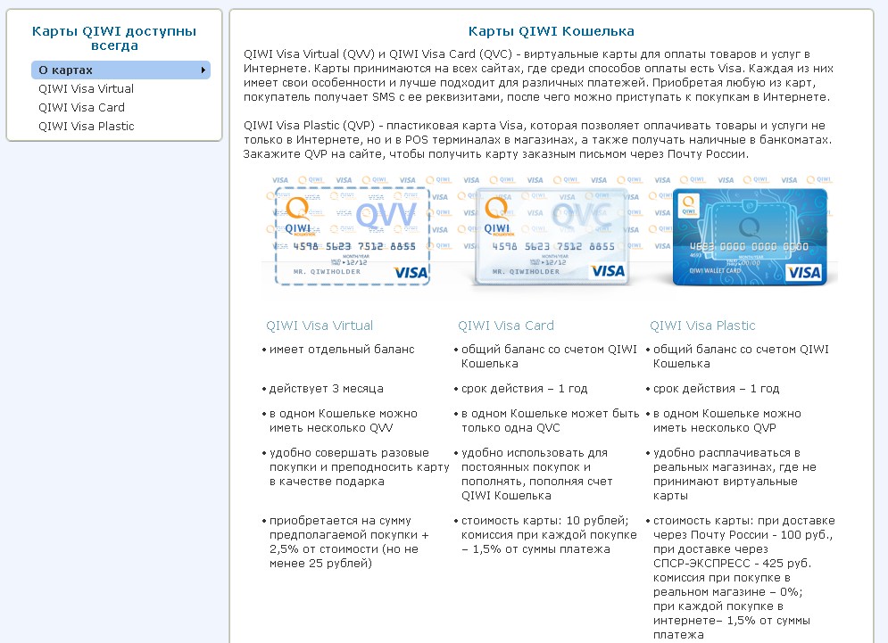The width and height of the screenshot is (888, 643).
Task: Click the 'QIWI Visa Card' column heading
Action: click(x=506, y=326)
